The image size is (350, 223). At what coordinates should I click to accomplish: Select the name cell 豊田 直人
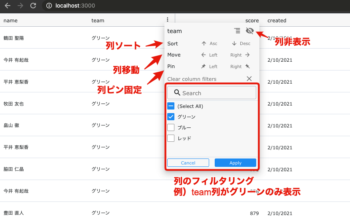pyautogui.click(x=14, y=213)
